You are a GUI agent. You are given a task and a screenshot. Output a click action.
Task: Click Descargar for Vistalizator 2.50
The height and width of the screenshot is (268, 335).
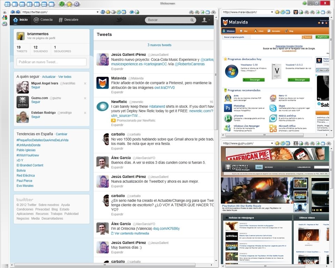(254, 80)
